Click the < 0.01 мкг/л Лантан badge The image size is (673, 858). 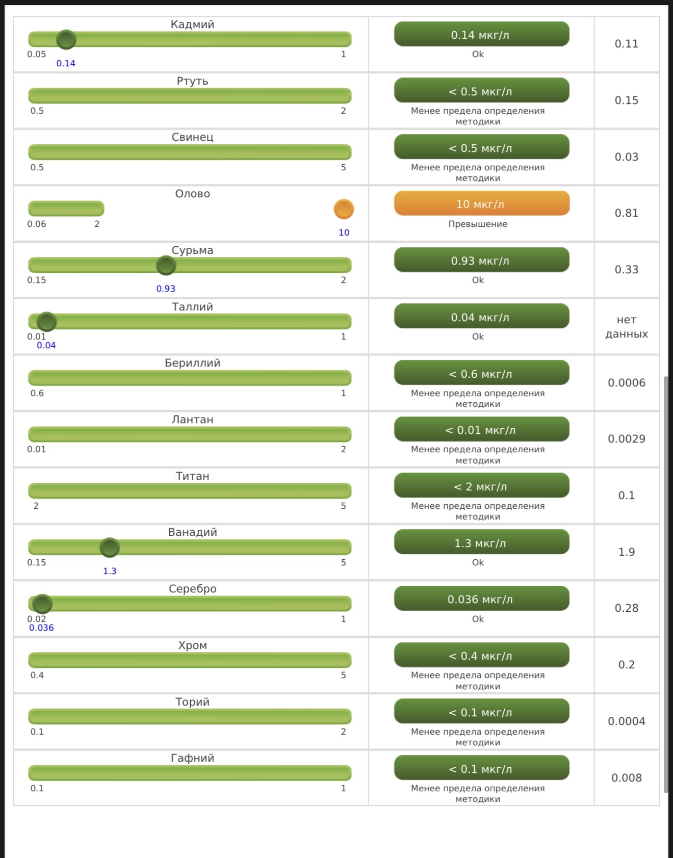click(x=481, y=429)
